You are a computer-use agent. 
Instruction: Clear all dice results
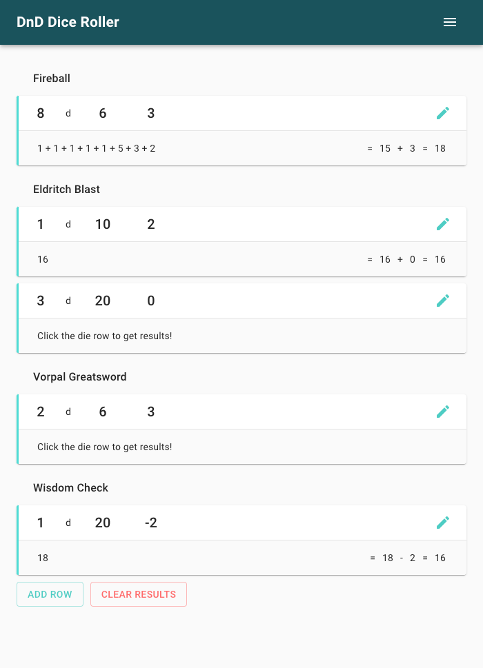tap(139, 594)
